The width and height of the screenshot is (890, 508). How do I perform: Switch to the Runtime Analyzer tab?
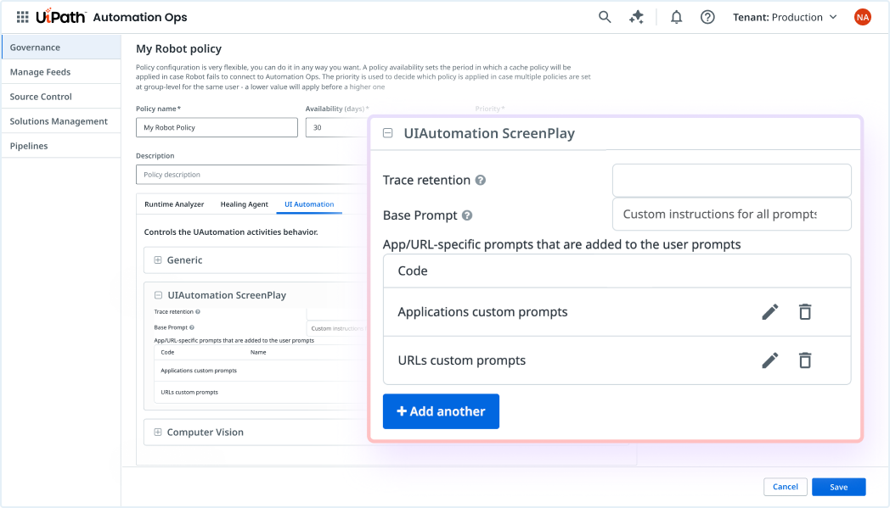coord(174,204)
